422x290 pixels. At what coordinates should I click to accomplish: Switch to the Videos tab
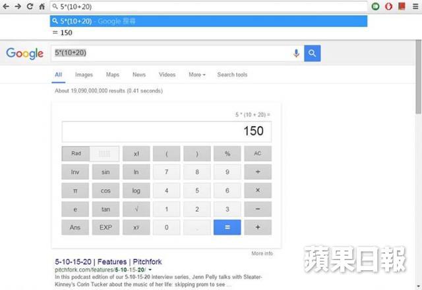167,75
